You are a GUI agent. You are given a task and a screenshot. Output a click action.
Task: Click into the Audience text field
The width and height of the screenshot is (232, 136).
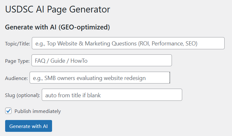click(x=100, y=78)
